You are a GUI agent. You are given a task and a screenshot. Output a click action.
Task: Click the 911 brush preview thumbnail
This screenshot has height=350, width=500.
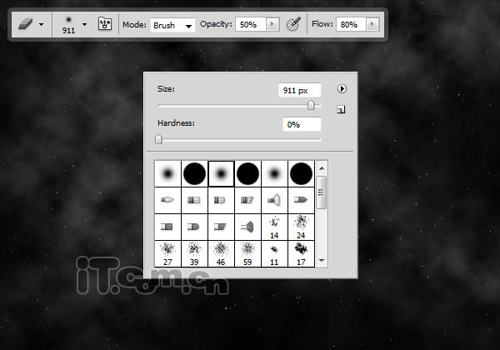68,25
